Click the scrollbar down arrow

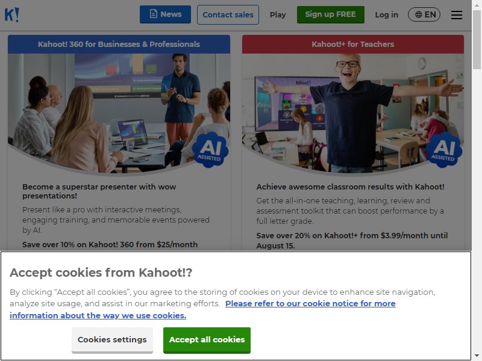477,356
